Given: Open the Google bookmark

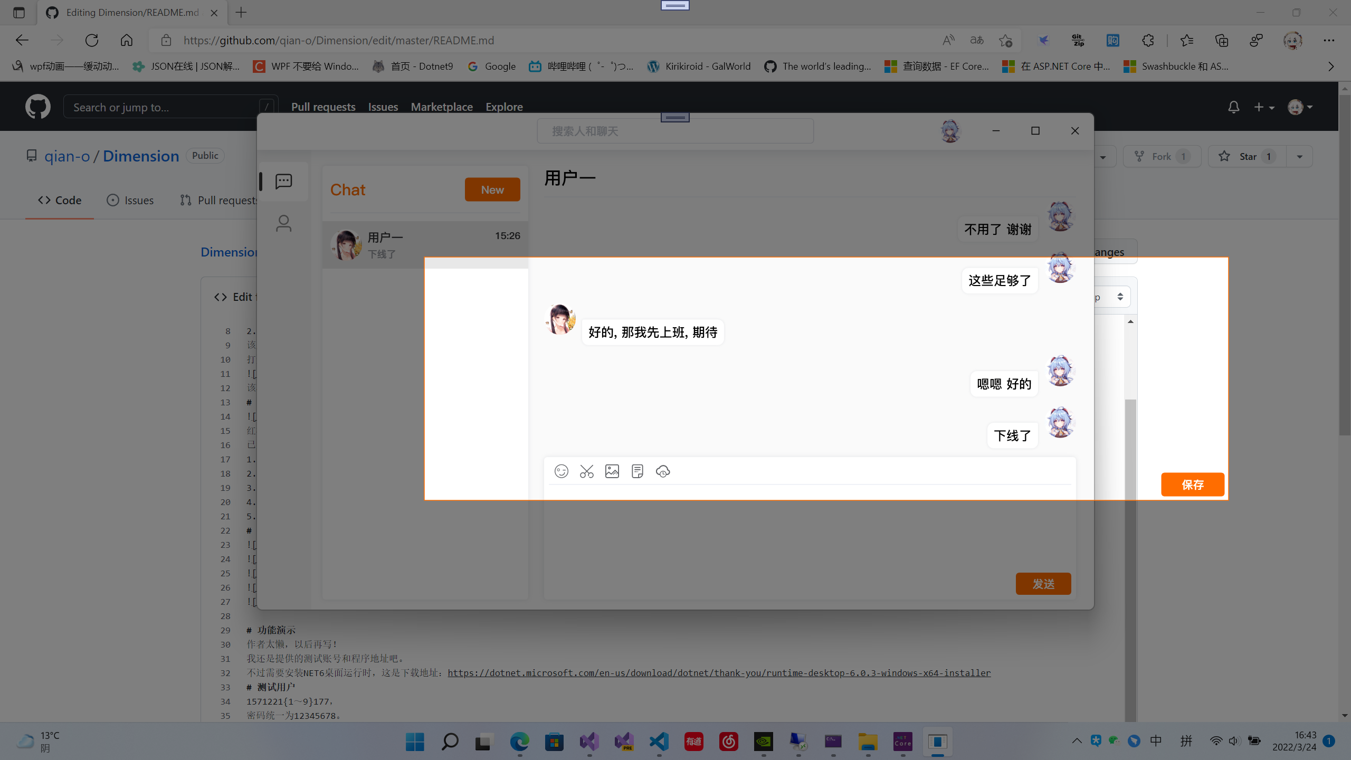Looking at the screenshot, I should tap(492, 66).
